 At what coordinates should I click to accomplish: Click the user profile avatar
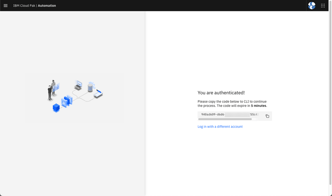tap(312, 5)
